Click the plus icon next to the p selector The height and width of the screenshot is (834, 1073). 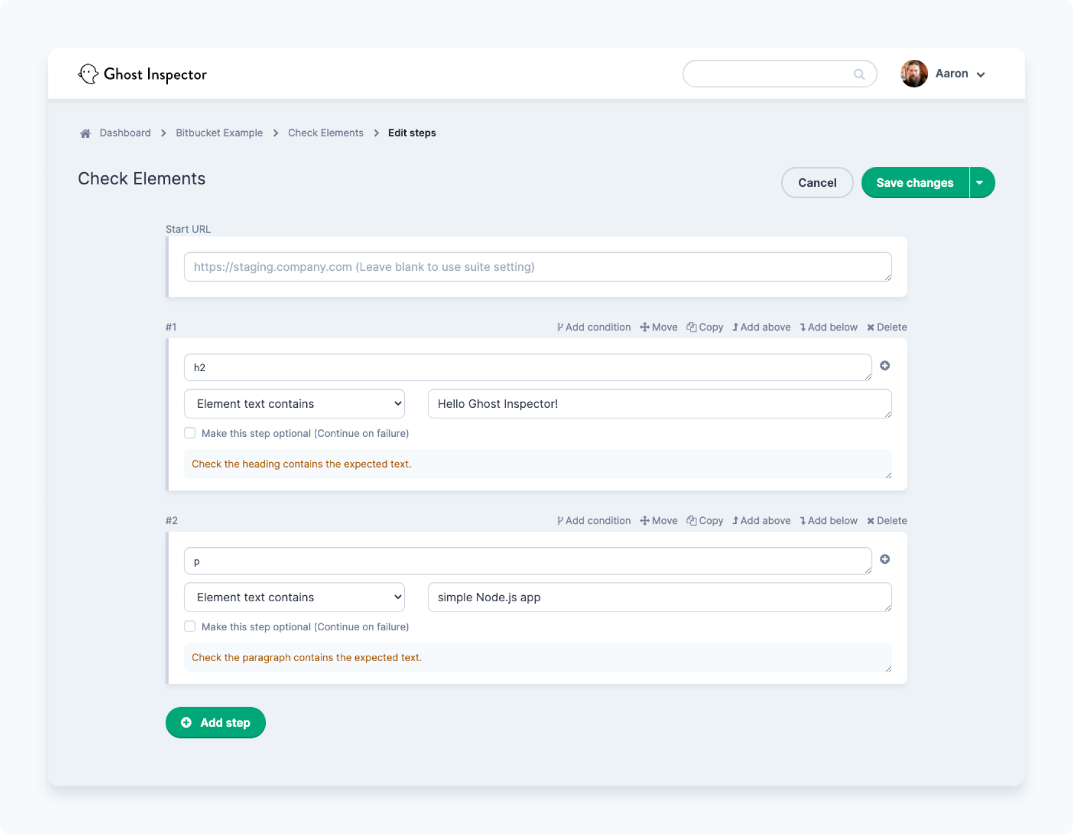coord(884,559)
